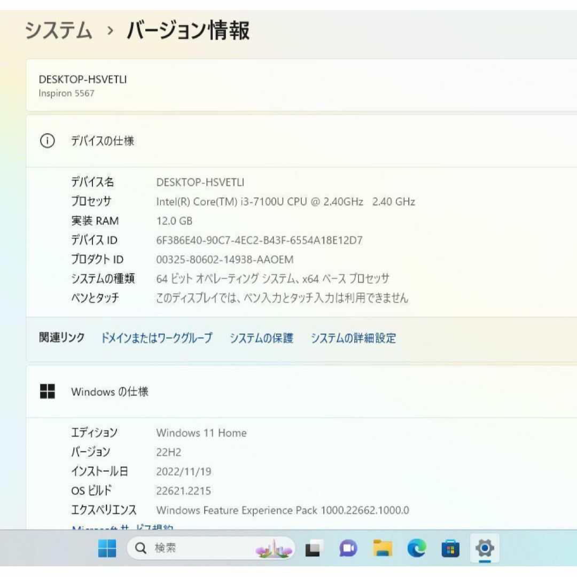Screen dimensions: 577x577
Task: Click Windows Feature Experience Pack text
Action: pyautogui.click(x=283, y=510)
